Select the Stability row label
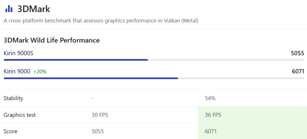 point(13,98)
